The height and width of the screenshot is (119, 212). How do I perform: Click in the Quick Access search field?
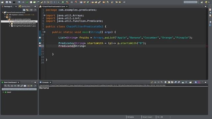point(190,2)
